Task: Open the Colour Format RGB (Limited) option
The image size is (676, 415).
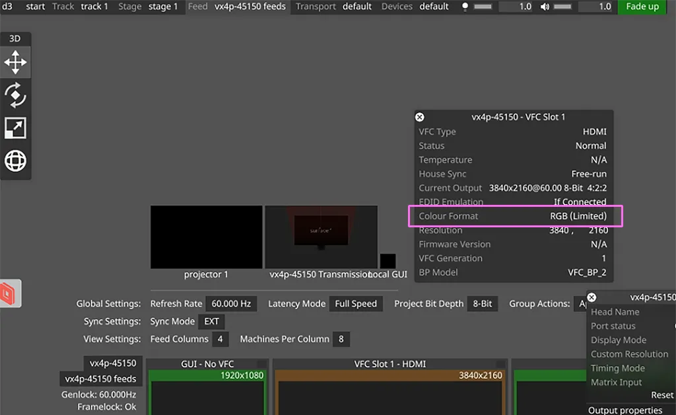Action: click(578, 216)
